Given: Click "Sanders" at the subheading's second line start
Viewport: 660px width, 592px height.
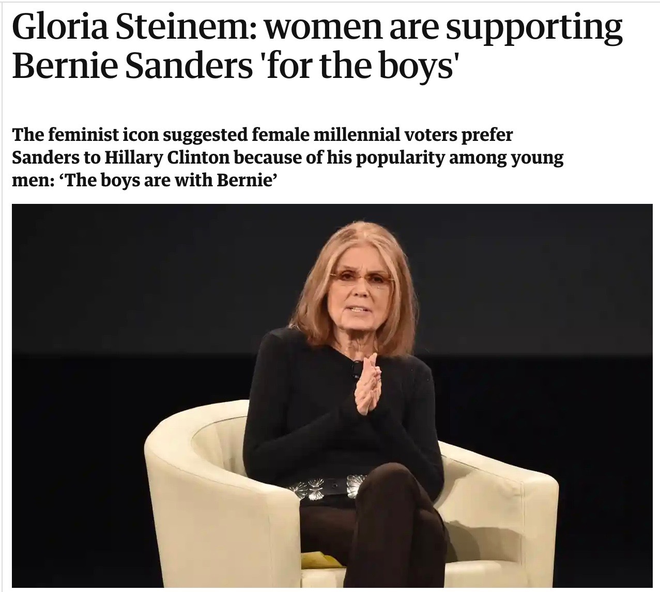Looking at the screenshot, I should [44, 158].
